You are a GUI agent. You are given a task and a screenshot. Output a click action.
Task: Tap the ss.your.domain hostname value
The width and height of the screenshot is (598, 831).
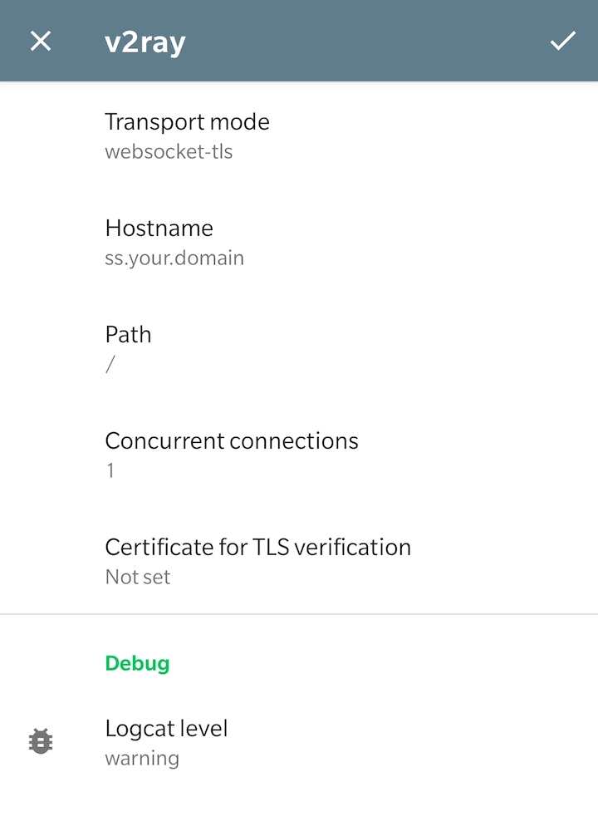pos(174,258)
